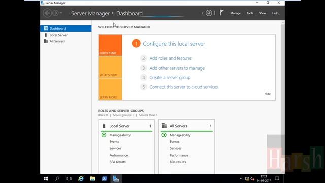Click Add roles and features link
Viewport: 325px width, 183px height.
tap(171, 58)
